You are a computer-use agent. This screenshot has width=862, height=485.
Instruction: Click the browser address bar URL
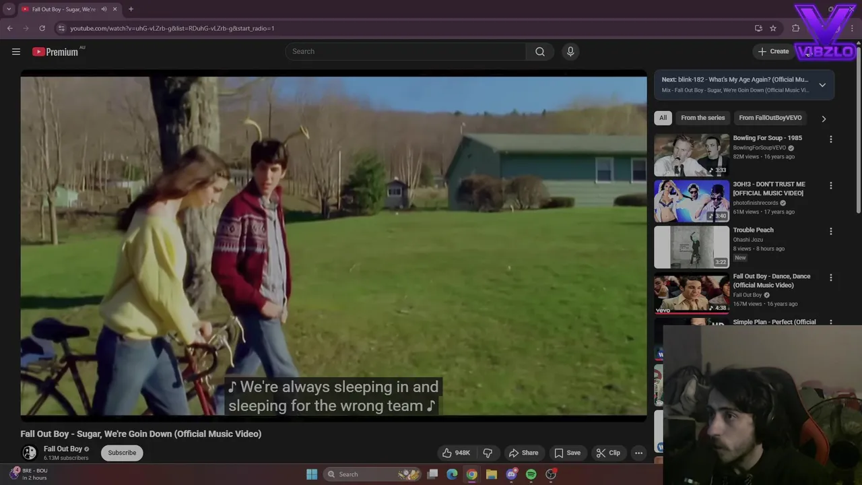point(172,28)
